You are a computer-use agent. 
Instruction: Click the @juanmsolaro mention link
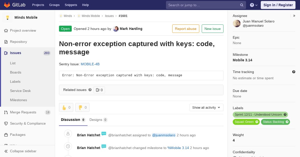164,135
